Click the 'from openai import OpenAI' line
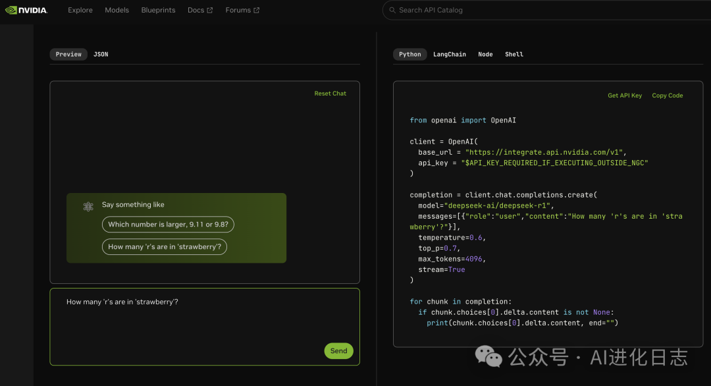 (x=463, y=120)
